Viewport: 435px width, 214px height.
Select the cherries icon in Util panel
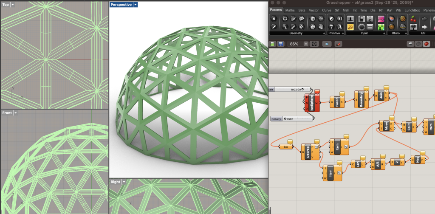pos(413,19)
